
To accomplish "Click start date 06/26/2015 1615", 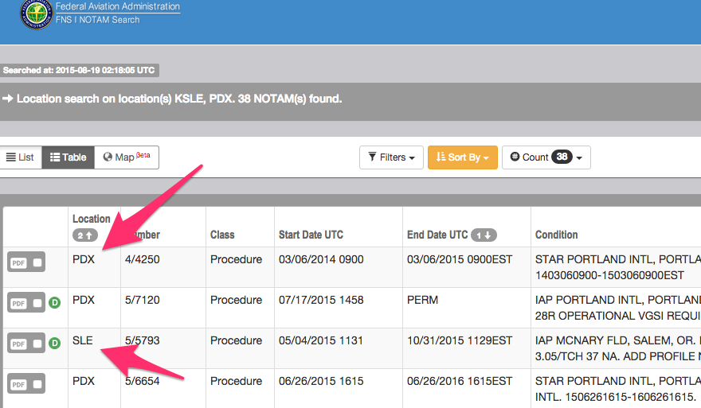I will [321, 381].
